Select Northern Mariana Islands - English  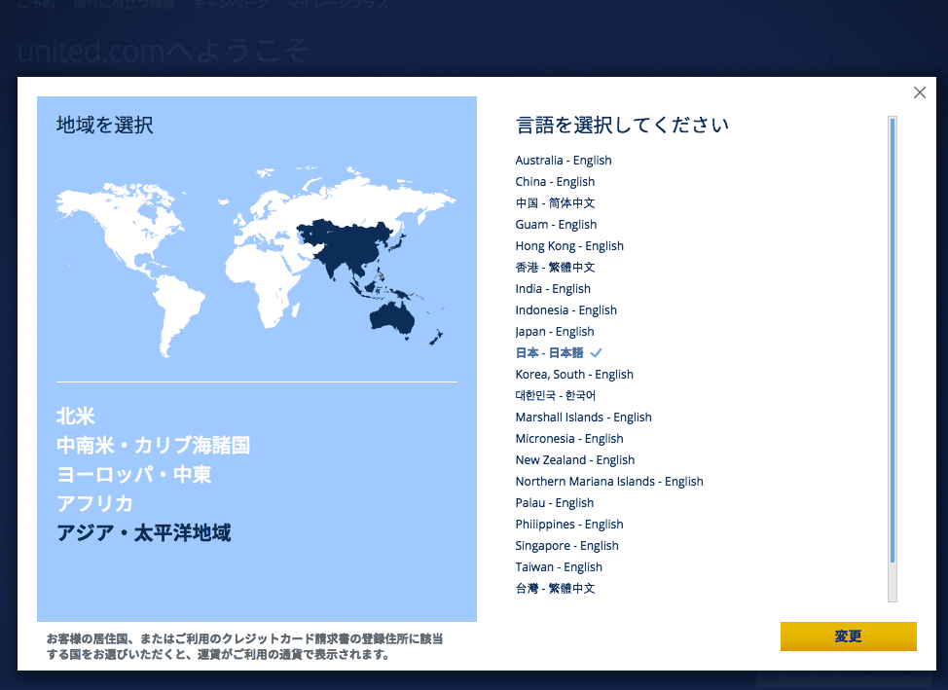[609, 482]
